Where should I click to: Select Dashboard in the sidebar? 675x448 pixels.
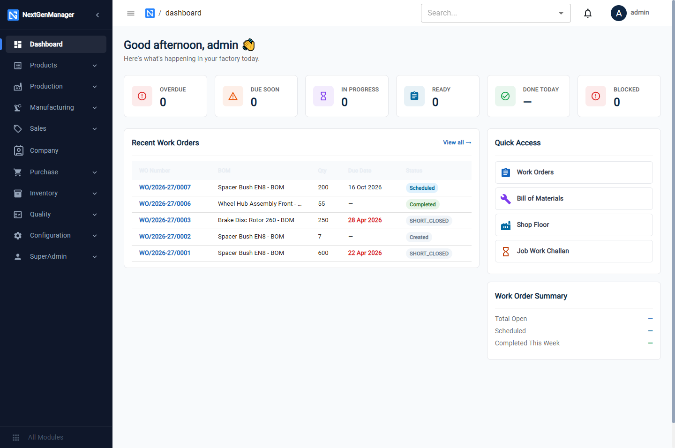point(56,44)
